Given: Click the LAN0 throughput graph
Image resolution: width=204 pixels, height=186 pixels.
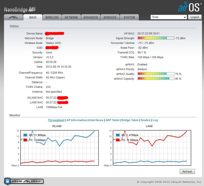Looking at the screenshot, I should [152, 148].
